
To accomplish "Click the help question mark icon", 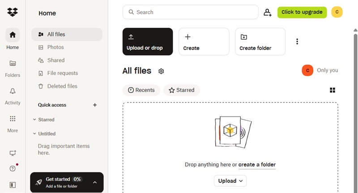I will pyautogui.click(x=13, y=168).
